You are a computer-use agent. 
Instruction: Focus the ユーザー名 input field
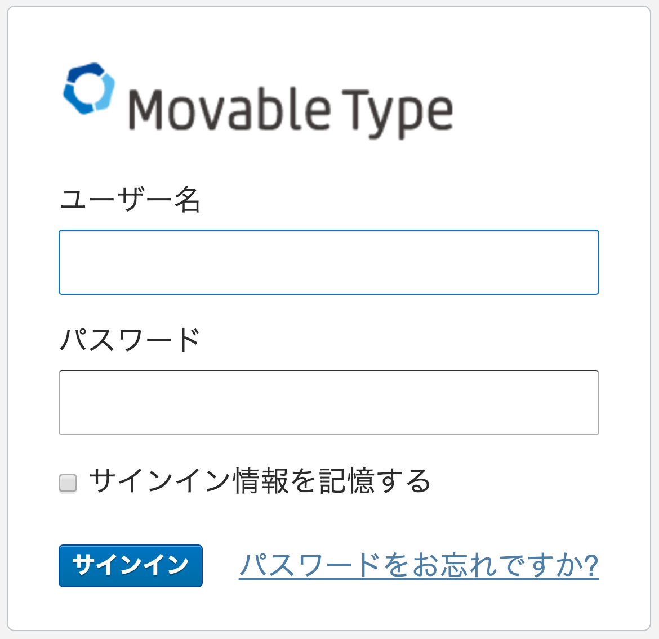click(328, 262)
